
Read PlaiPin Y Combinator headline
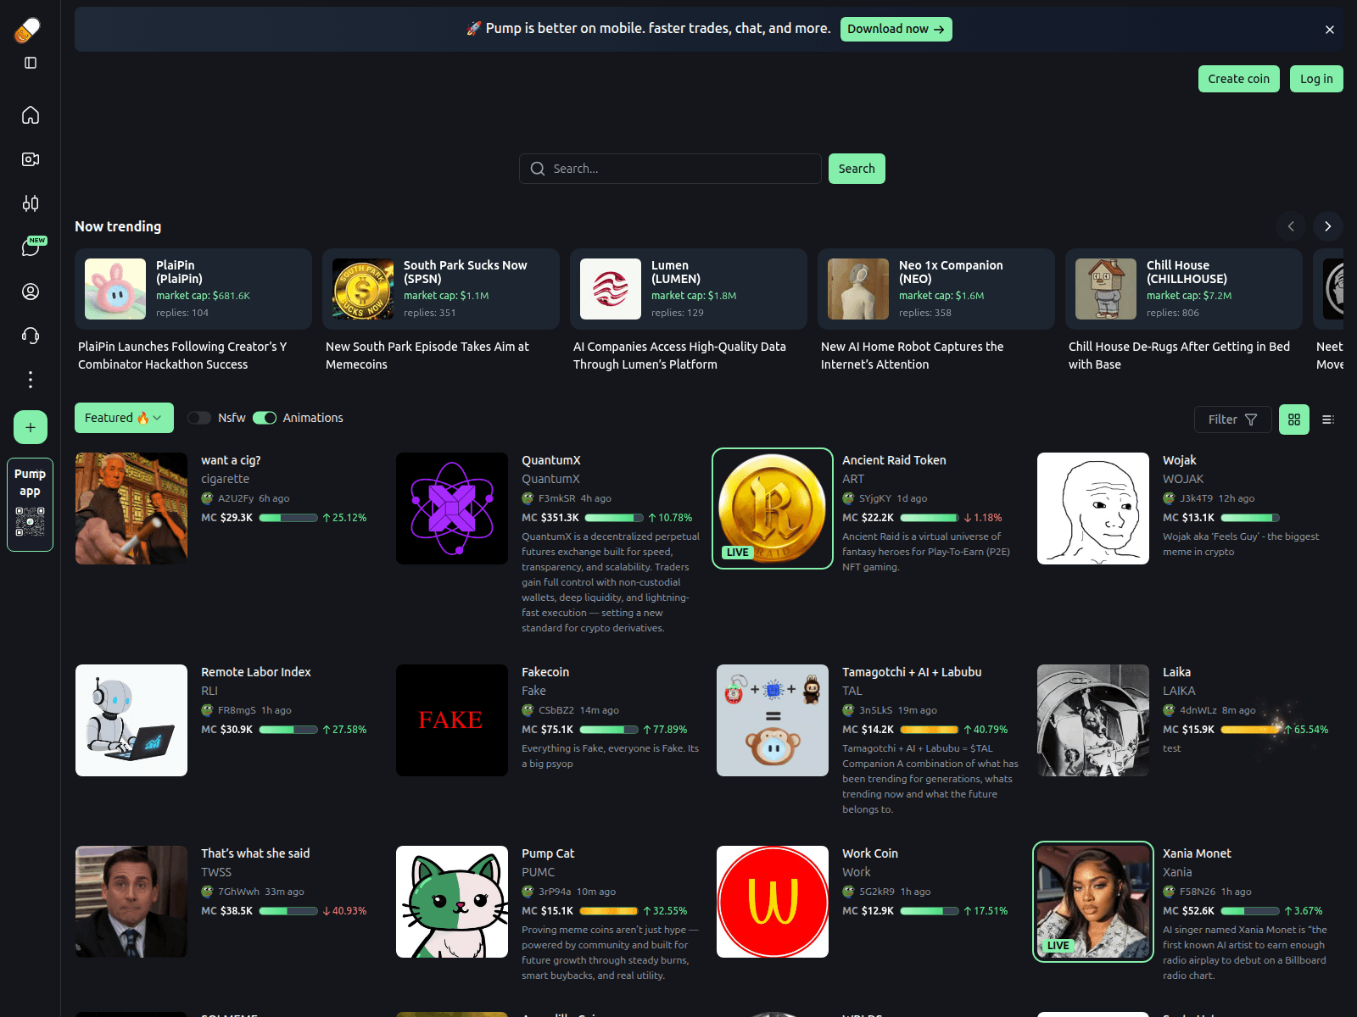(182, 355)
